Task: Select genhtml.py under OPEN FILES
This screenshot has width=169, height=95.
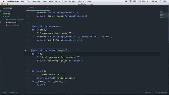Action: 7,11
